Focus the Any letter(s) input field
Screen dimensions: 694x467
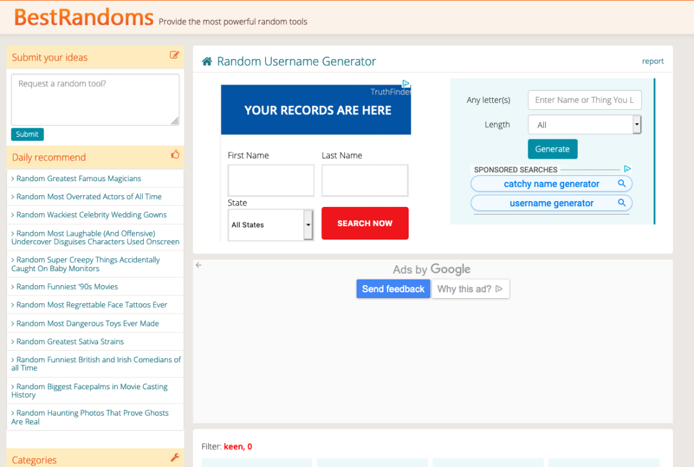(x=584, y=100)
